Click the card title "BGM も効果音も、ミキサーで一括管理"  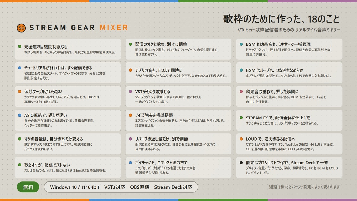278,44
